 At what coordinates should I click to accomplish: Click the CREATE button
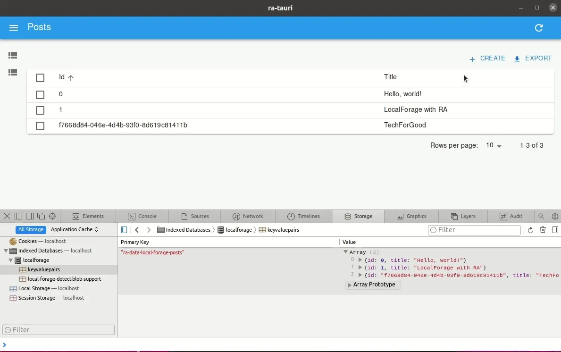pyautogui.click(x=487, y=58)
